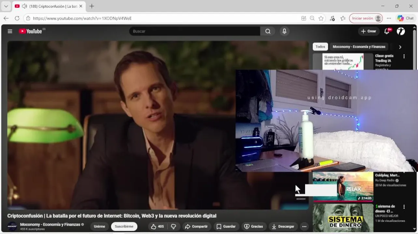The width and height of the screenshot is (418, 234).
Task: Click the YouTube search magnifier button
Action: (x=268, y=31)
